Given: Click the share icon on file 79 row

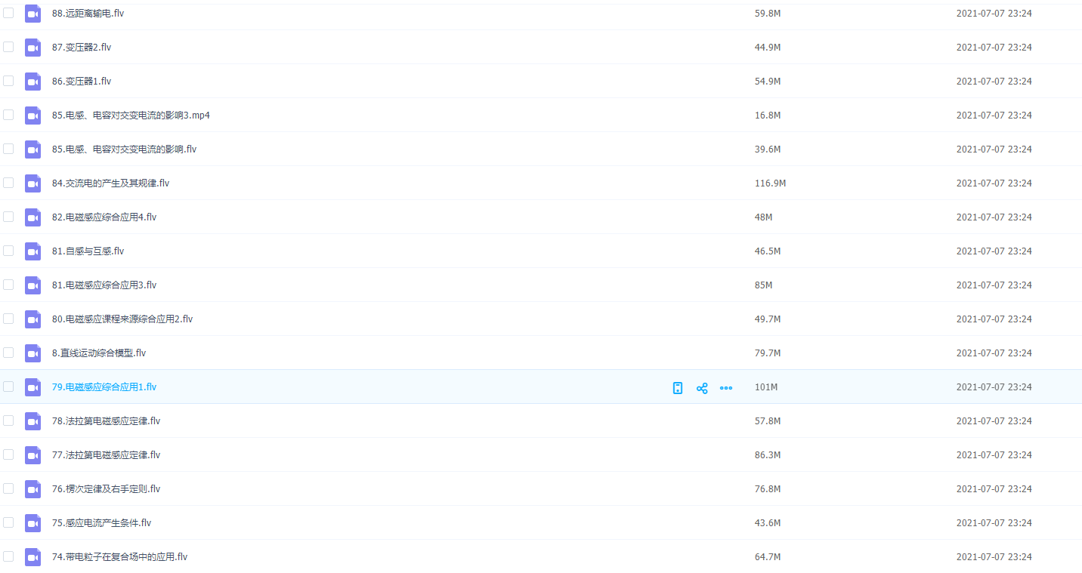Looking at the screenshot, I should click(x=702, y=388).
